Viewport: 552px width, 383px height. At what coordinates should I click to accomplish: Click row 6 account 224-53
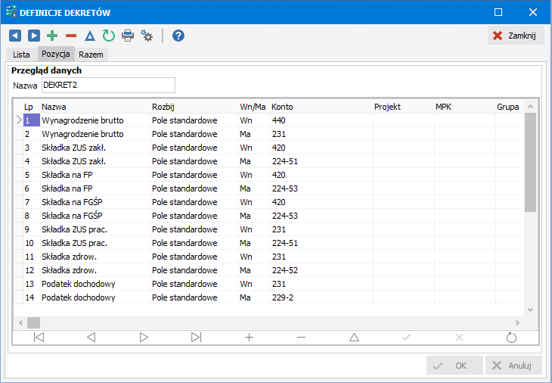pyautogui.click(x=321, y=188)
